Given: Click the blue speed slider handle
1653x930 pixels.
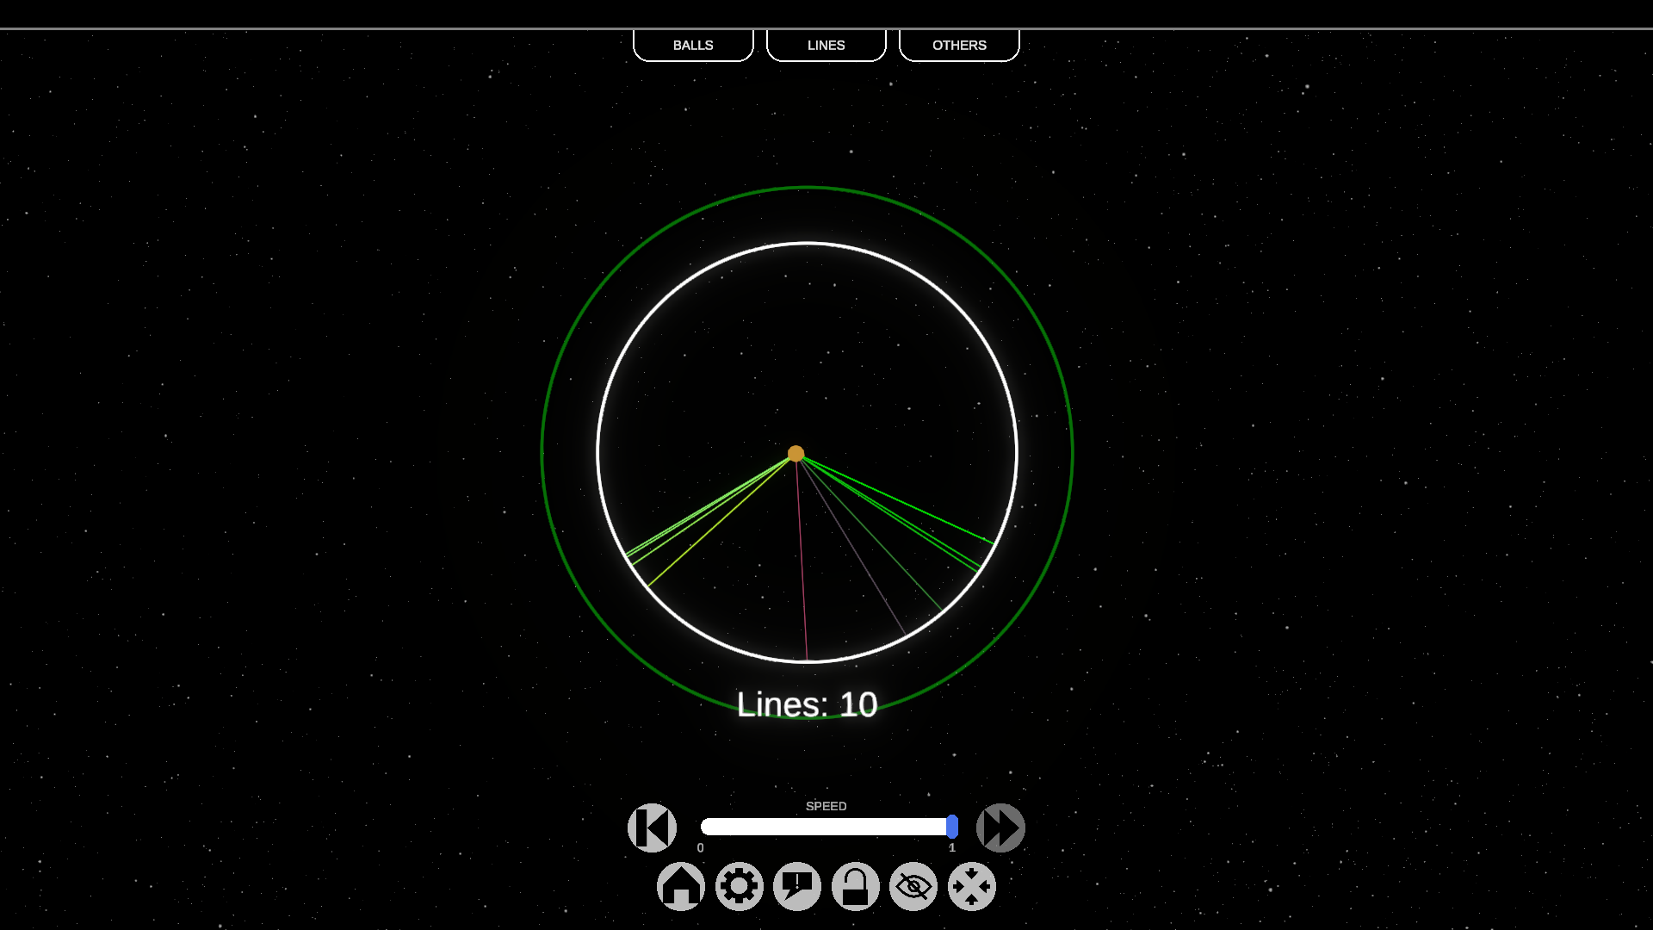Looking at the screenshot, I should point(951,827).
